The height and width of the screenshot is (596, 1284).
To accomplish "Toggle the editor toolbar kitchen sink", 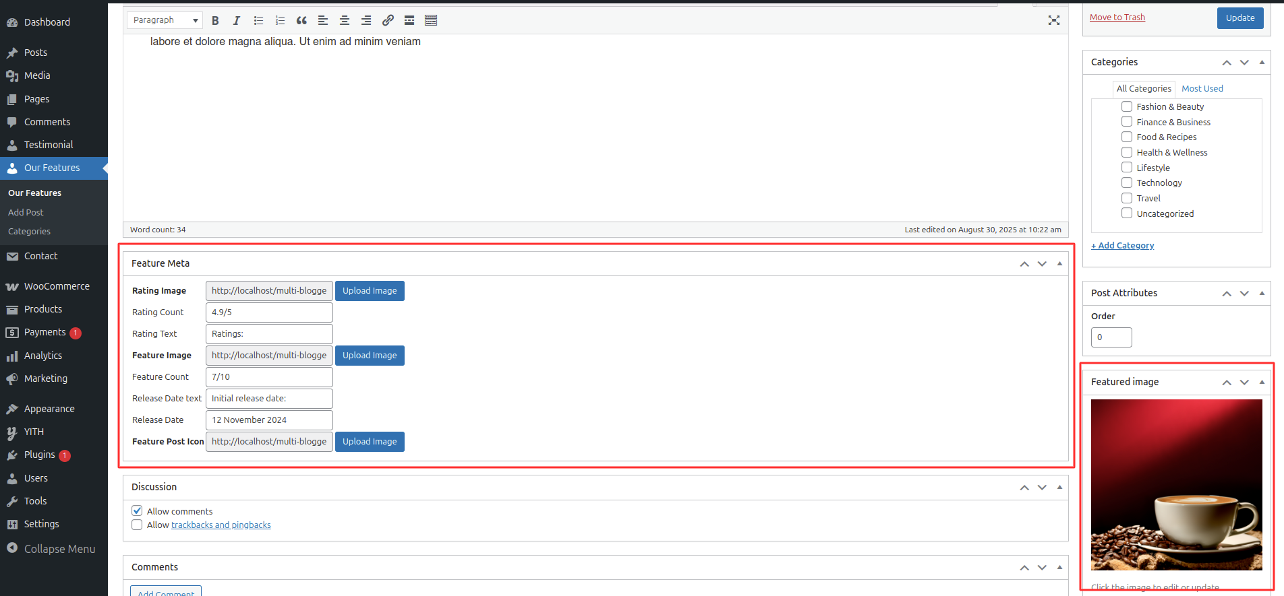I will 431,20.
